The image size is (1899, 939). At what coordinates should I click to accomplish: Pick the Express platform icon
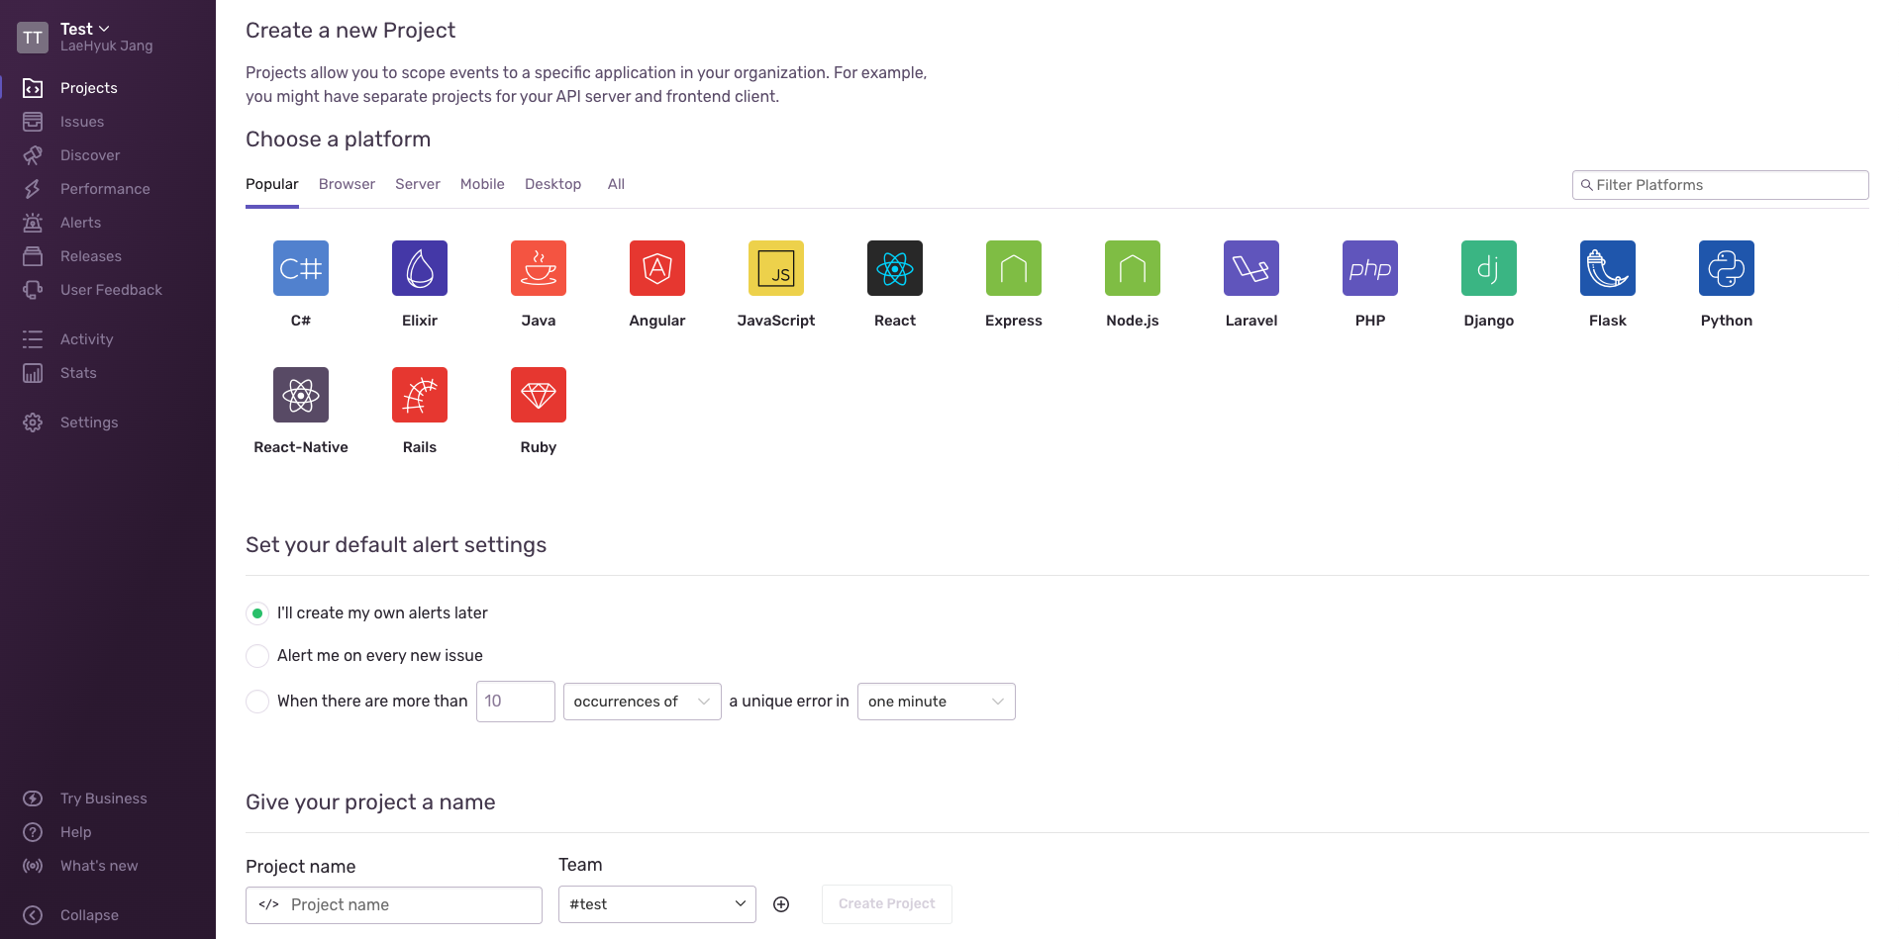[1014, 268]
